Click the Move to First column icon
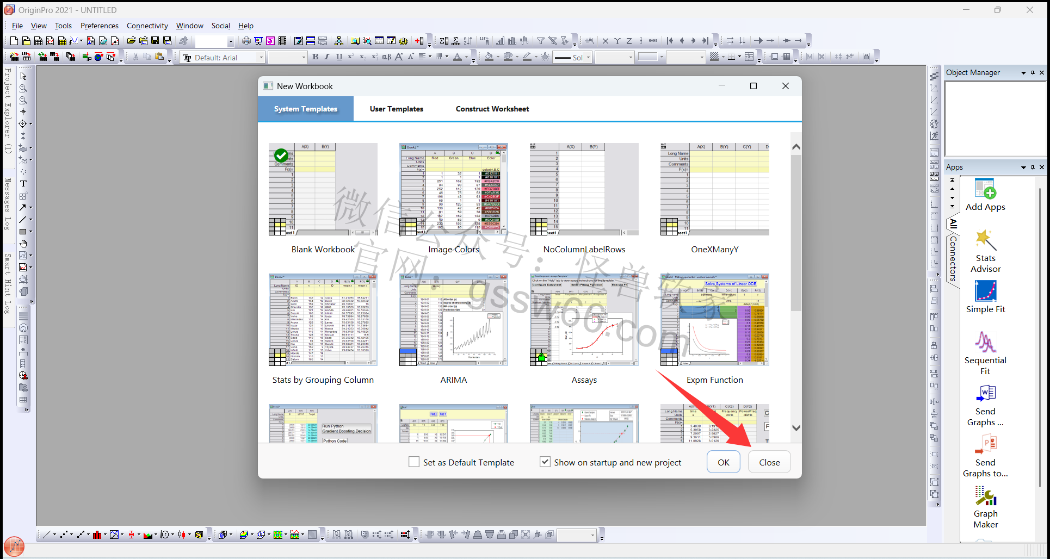Image resolution: width=1050 pixels, height=559 pixels. point(670,41)
